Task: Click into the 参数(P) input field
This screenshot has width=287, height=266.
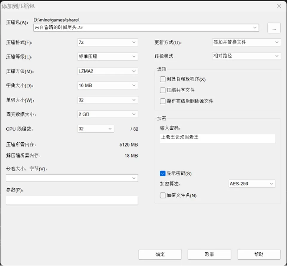Action: point(72,200)
